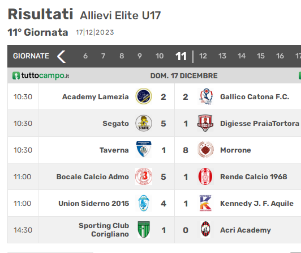Image resolution: width=301 pixels, height=253 pixels.
Task: Click the Gallico Catona F.C. team logo
Action: [205, 96]
